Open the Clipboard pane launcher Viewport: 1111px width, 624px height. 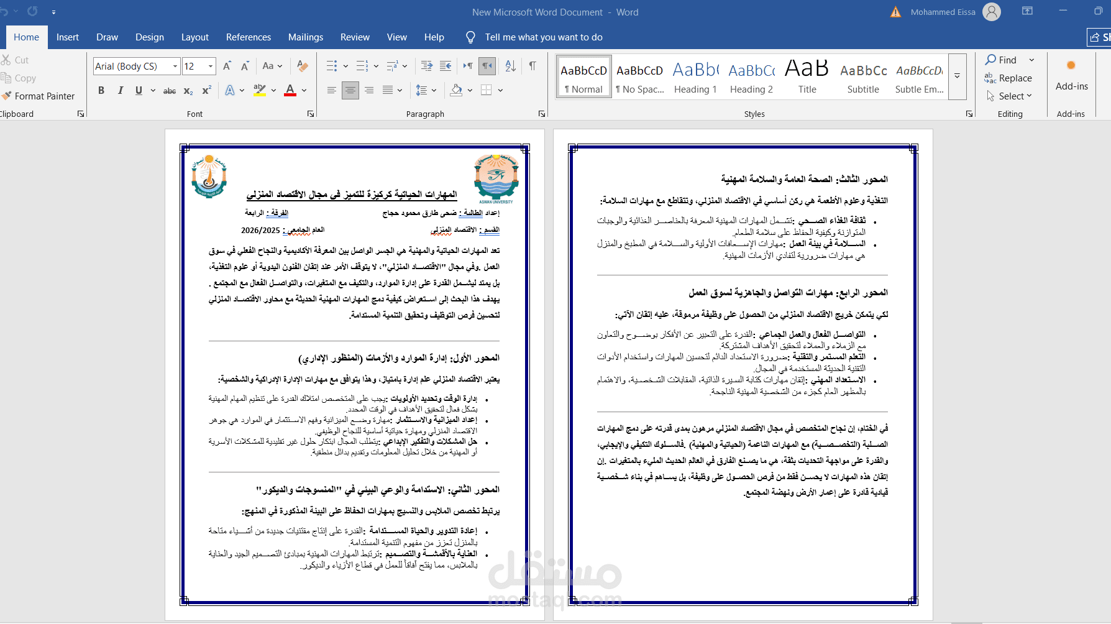(81, 114)
